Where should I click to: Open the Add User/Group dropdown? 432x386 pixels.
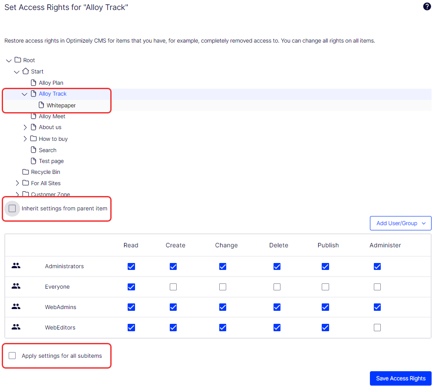(x=400, y=223)
